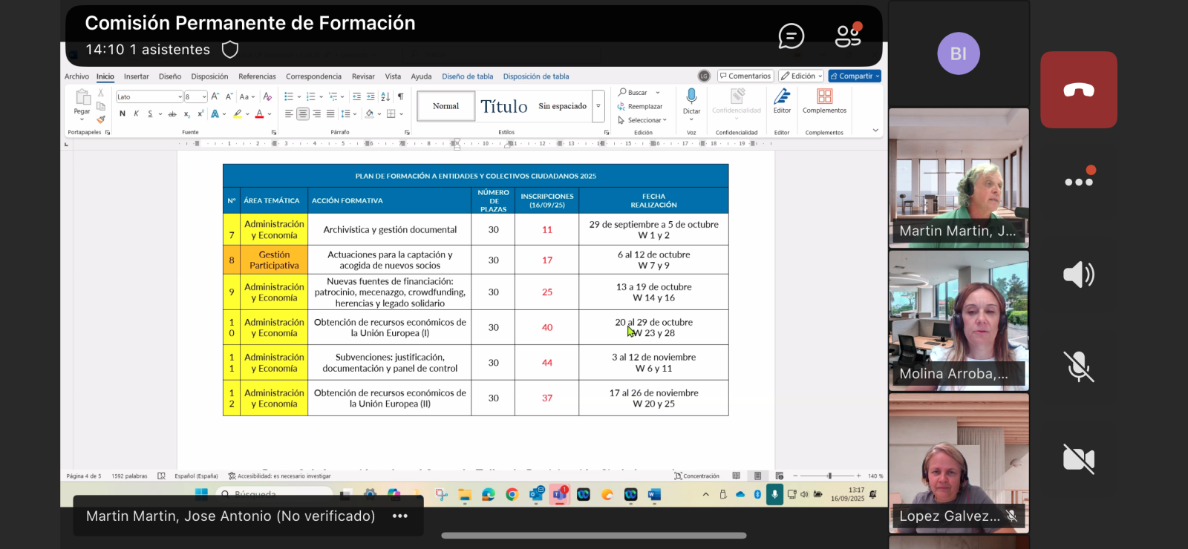Select Molina Arroba's video thumbnail
Viewport: 1188px width, 549px height.
click(x=959, y=320)
